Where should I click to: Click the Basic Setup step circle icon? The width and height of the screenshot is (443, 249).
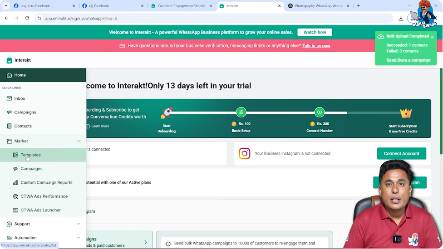coord(241,112)
